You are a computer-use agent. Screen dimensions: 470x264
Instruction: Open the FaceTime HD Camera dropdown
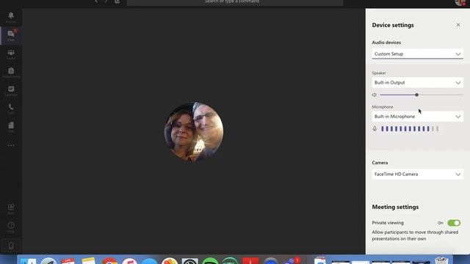coord(418,175)
